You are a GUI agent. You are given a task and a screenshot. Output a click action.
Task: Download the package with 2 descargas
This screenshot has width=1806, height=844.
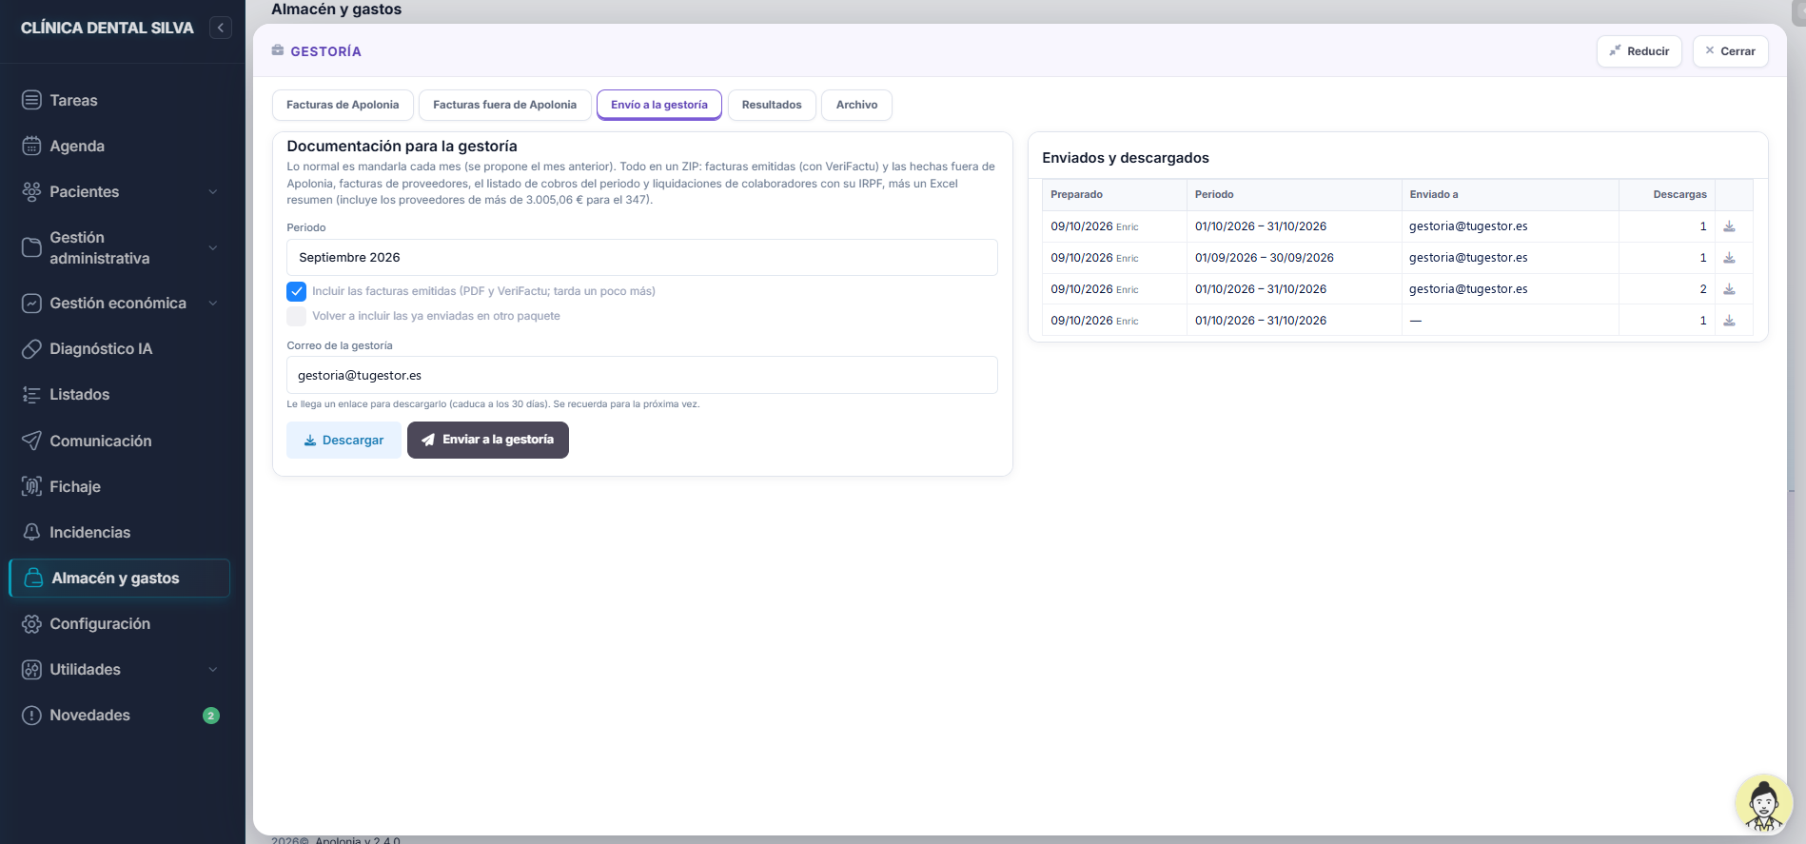(x=1729, y=289)
